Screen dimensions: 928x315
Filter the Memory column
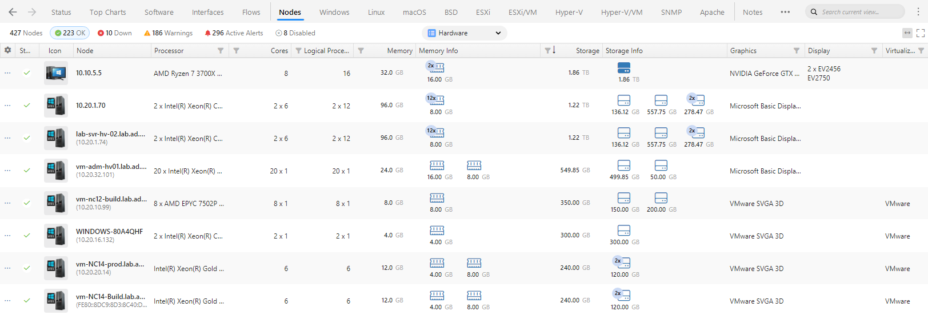tap(361, 51)
